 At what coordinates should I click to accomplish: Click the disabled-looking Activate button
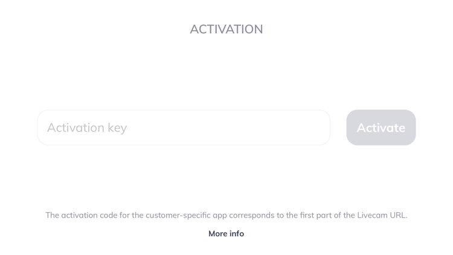381,127
